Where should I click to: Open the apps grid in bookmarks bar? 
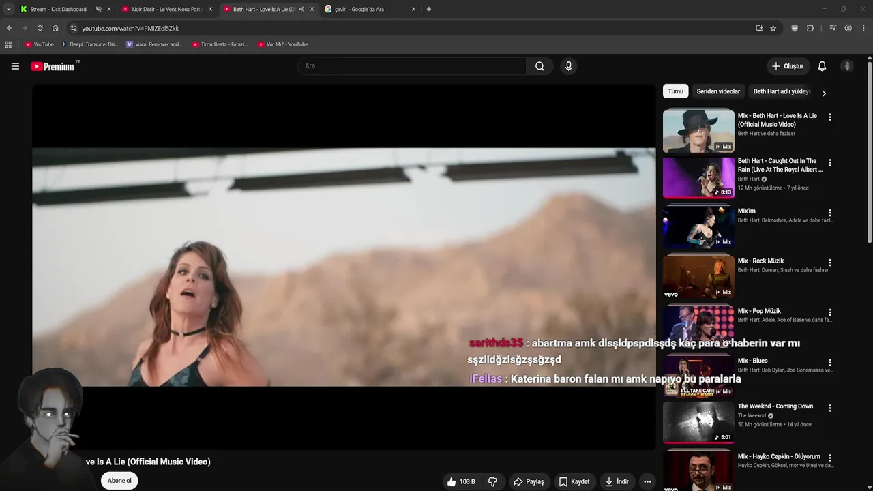[8, 44]
